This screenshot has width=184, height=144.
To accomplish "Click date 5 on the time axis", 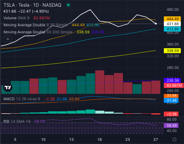I will tap(15, 139).
